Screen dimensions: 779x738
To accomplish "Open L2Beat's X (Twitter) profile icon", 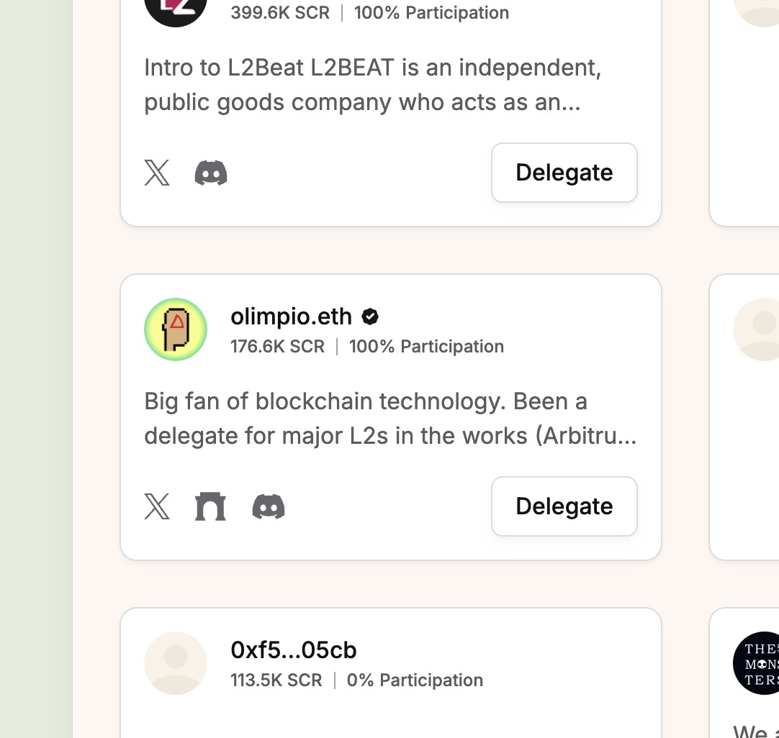I will [x=157, y=173].
